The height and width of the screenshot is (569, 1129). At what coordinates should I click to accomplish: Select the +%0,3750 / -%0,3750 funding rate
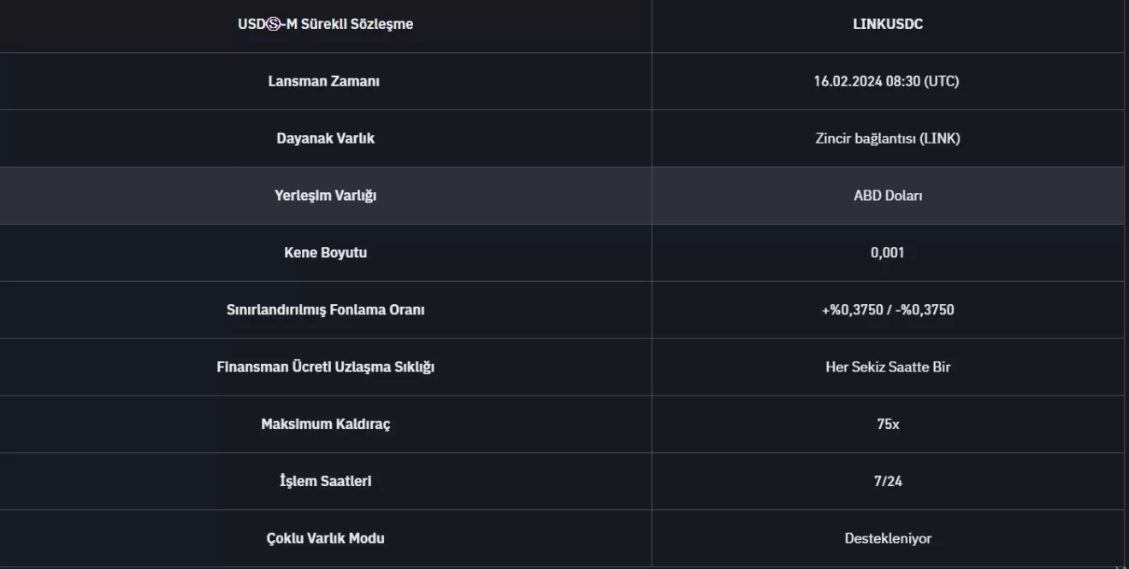888,310
